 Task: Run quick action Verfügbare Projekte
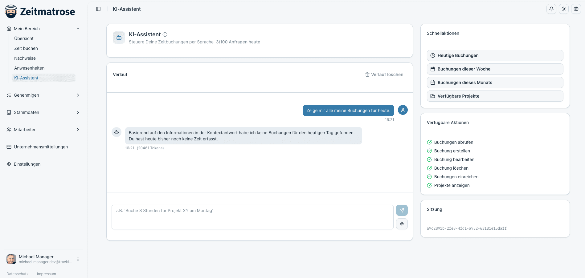click(x=495, y=96)
